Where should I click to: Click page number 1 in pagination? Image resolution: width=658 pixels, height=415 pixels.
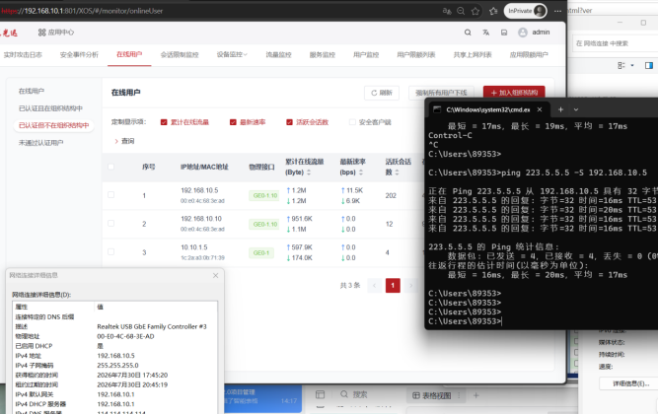click(x=393, y=286)
